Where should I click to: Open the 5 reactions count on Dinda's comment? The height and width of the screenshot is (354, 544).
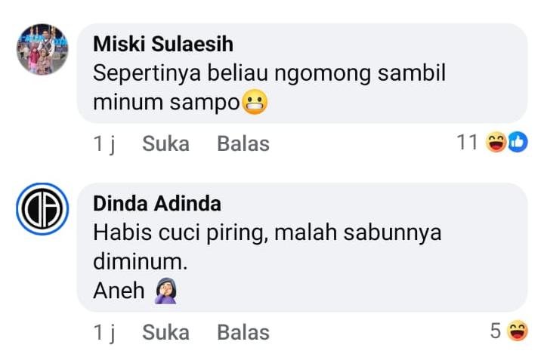tap(495, 331)
